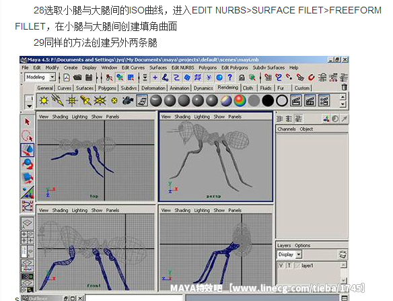Screen dimensions: 393x301
Task: Click inside the persp viewport
Action: click(216, 160)
